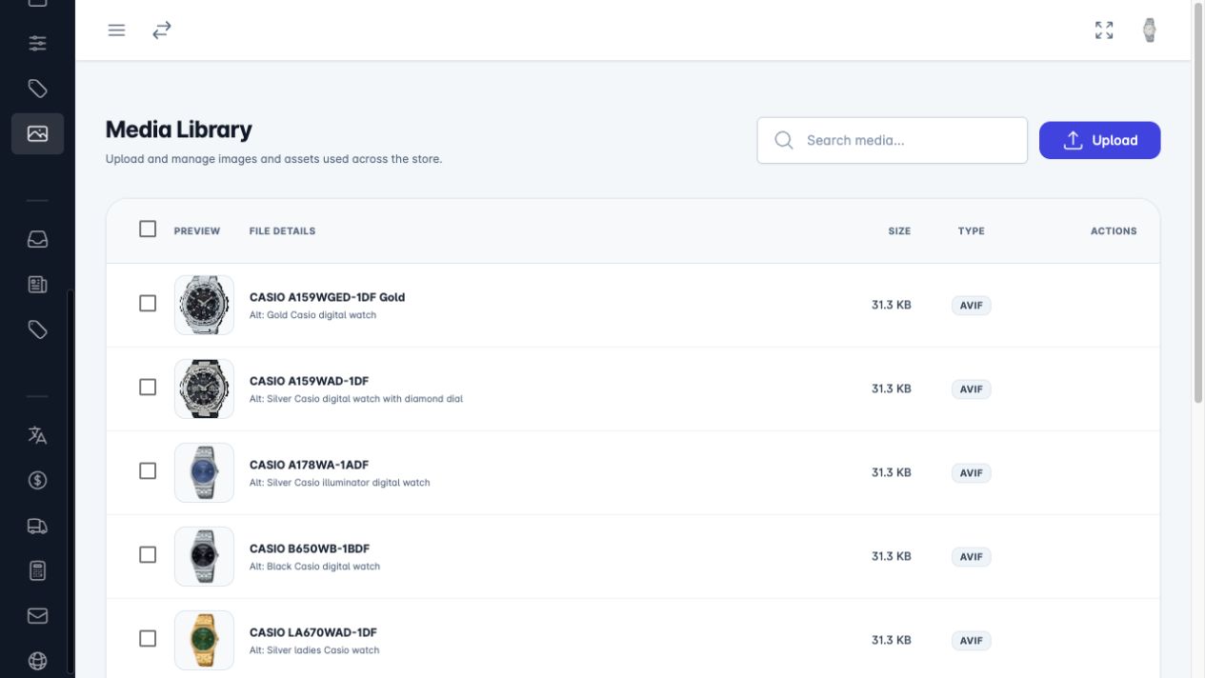Click AVIF badge in CASIO A159WAD-1DF row
This screenshot has width=1205, height=678.
[971, 389]
